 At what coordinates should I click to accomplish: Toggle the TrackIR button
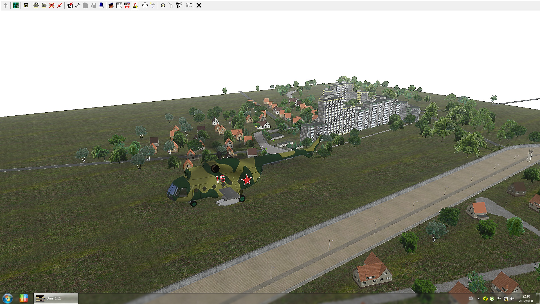[179, 5]
